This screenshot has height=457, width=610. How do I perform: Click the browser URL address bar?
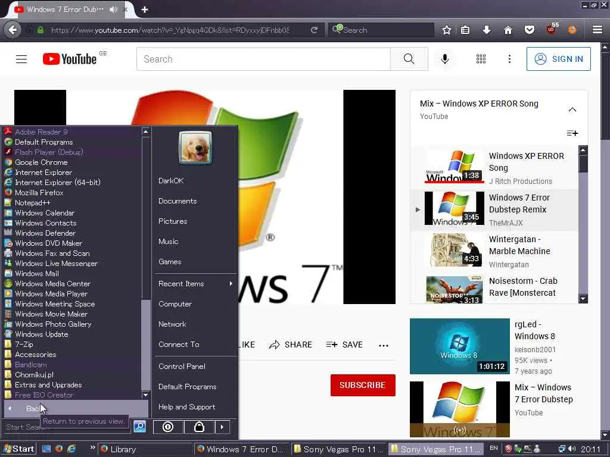pos(170,30)
